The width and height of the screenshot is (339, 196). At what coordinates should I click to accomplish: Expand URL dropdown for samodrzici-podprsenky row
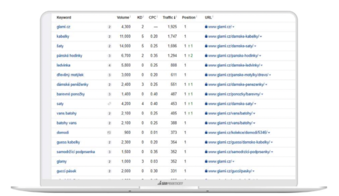click(272, 152)
